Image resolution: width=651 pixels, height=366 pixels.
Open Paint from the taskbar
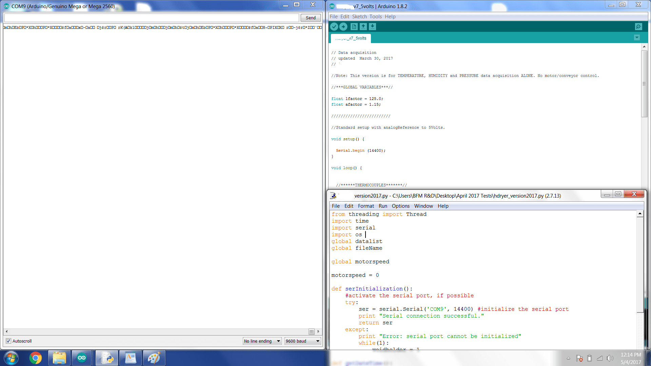(154, 358)
